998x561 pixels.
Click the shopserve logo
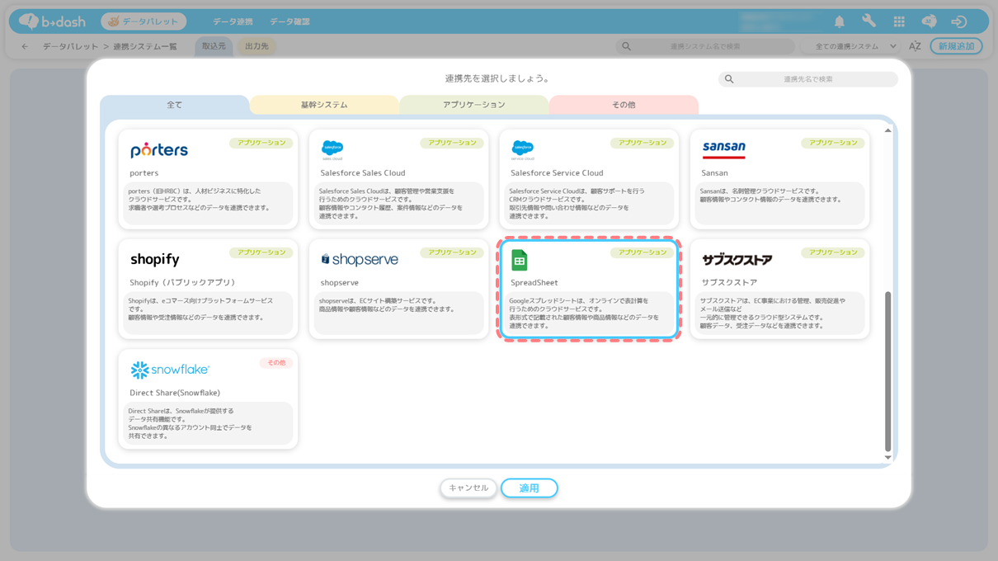point(359,259)
